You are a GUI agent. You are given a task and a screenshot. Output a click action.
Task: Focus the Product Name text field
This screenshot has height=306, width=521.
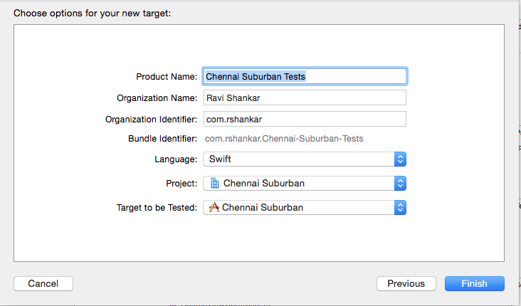point(305,76)
